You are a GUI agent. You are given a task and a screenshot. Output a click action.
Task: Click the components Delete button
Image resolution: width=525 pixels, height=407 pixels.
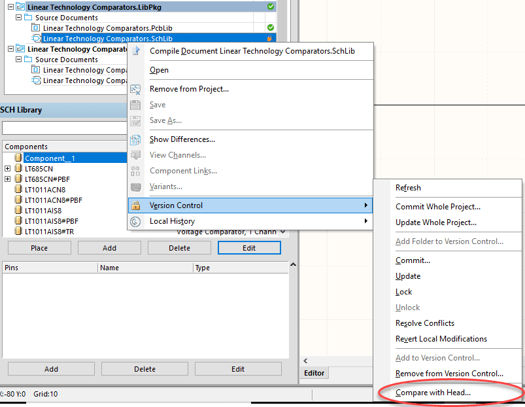(x=179, y=248)
